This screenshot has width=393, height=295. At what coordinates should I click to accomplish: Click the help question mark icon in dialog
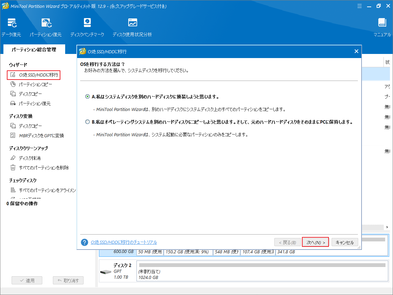85,242
